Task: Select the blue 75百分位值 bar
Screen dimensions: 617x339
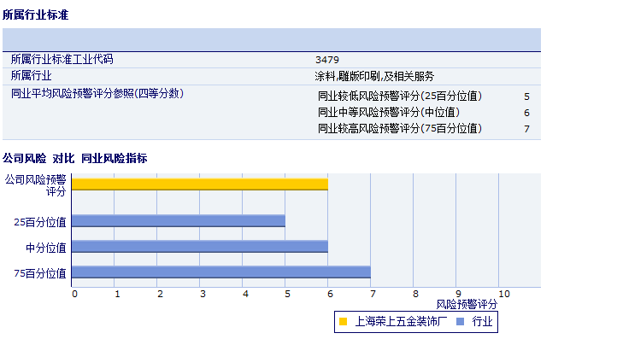Action: 220,272
